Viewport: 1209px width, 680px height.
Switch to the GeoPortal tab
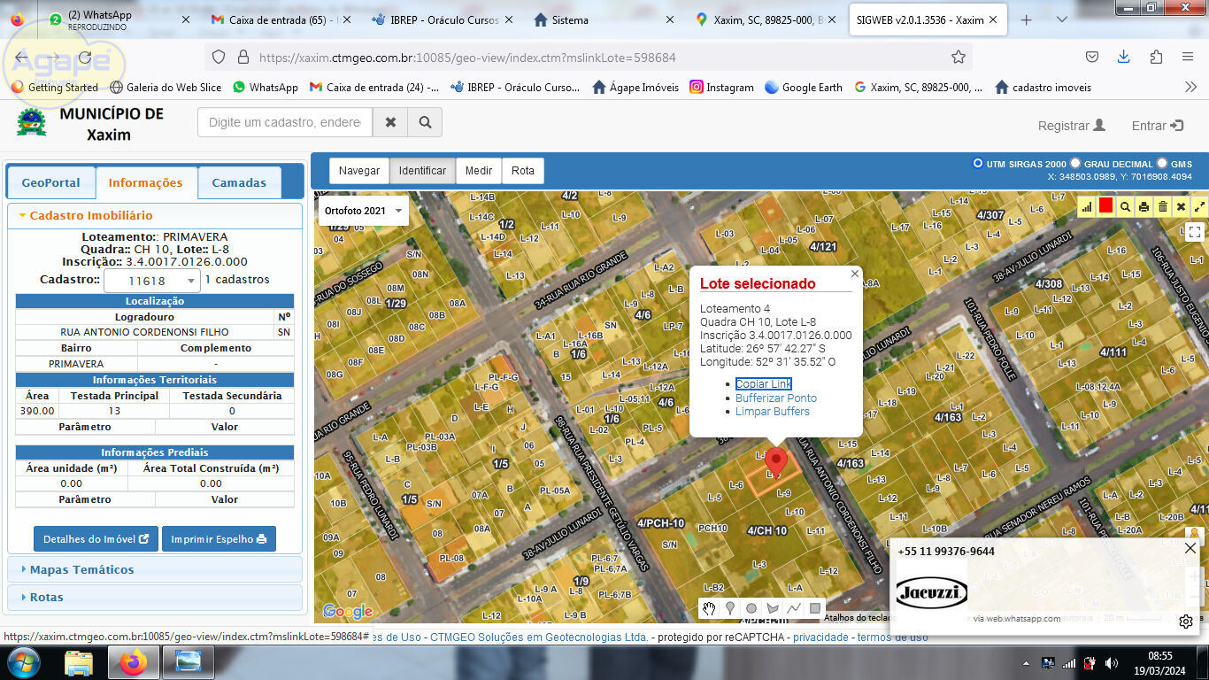51,182
